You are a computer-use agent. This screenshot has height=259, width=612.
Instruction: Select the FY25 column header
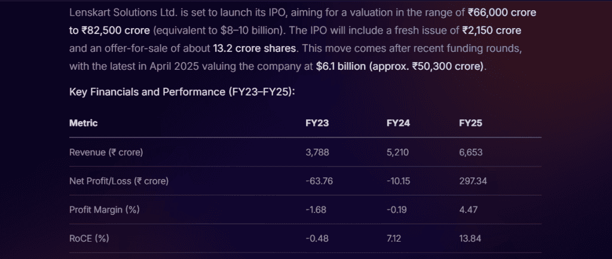(x=470, y=123)
